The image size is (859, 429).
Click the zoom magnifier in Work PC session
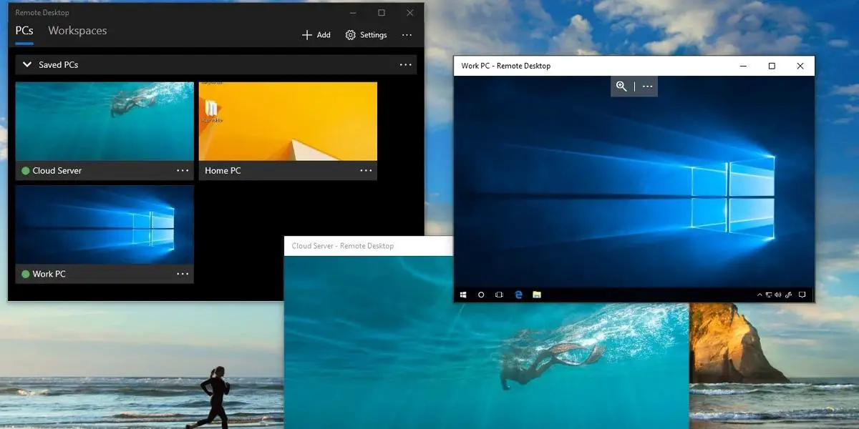pos(621,87)
